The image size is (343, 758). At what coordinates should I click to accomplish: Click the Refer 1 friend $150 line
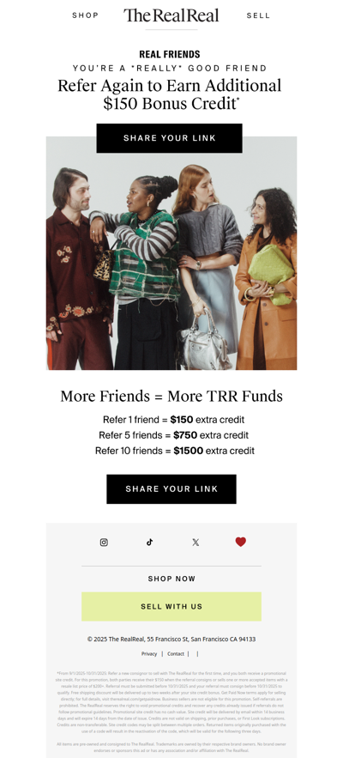pyautogui.click(x=173, y=420)
